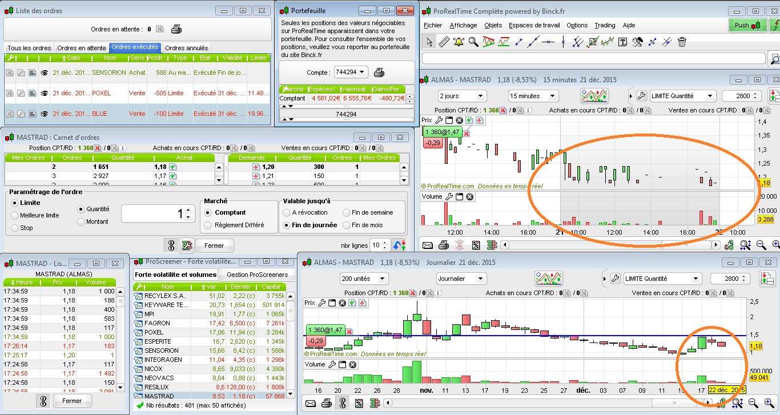Click the wrench in the Prix panel of the 15 minutes chart
Viewport: 780px width, 415px height.
click(x=439, y=120)
